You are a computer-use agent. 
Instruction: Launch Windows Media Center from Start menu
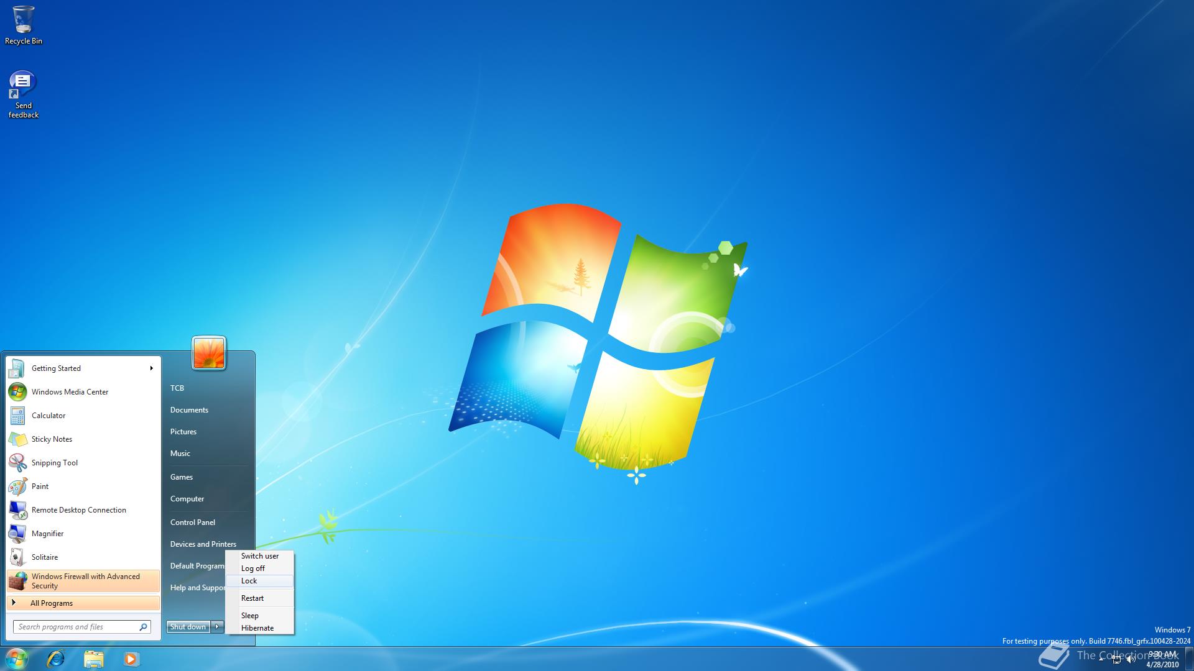tap(83, 392)
